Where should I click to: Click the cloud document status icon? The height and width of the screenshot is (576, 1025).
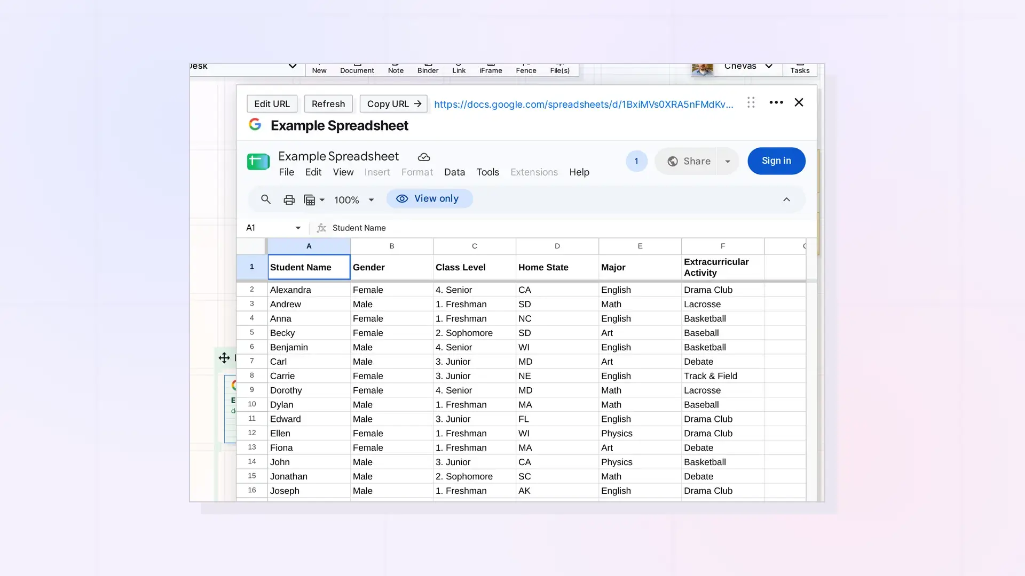pyautogui.click(x=424, y=157)
